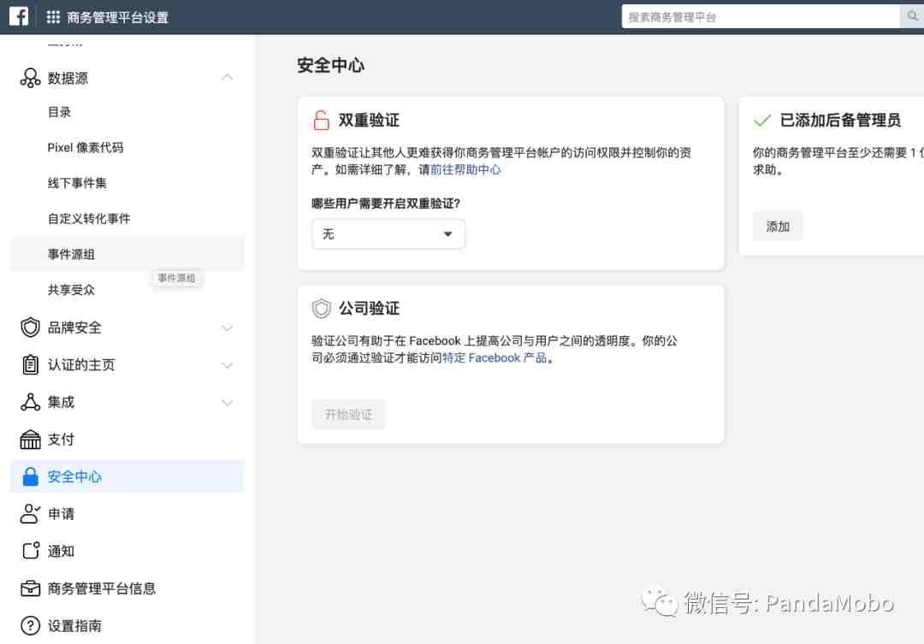Click the 数据源 data sources icon
The height and width of the screenshot is (644, 924).
click(30, 78)
